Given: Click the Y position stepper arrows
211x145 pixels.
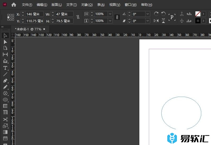Looking at the screenshot, I should point(23,21).
